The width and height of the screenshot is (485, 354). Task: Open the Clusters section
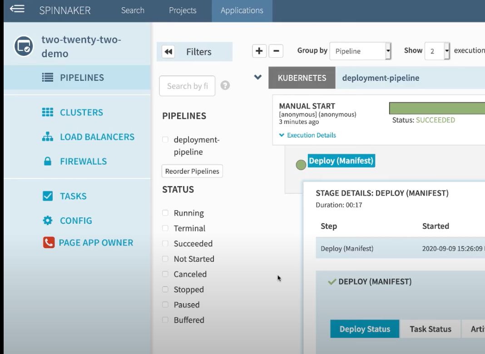point(81,112)
